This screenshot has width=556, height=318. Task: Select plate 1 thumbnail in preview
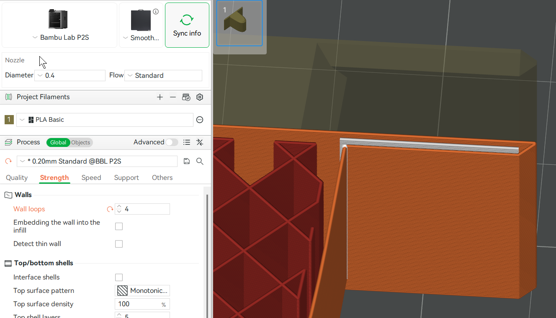tap(239, 23)
